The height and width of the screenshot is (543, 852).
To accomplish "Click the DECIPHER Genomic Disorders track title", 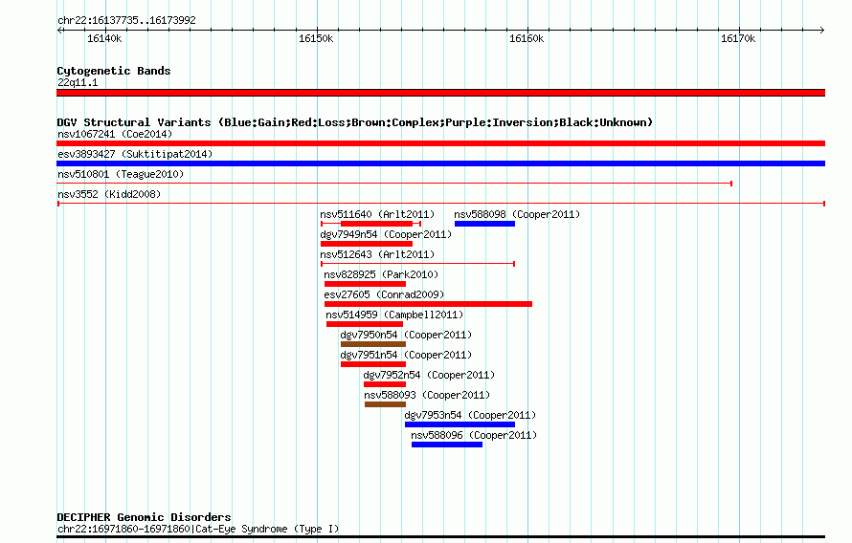I will tap(144, 517).
